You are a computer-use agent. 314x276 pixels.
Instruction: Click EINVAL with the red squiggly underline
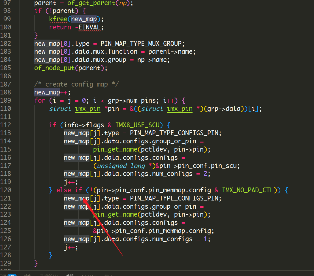pyautogui.click(x=89, y=27)
